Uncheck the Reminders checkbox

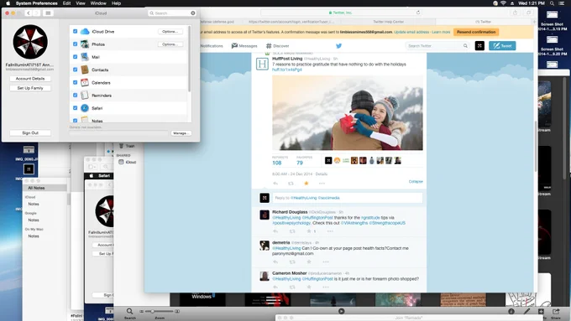pyautogui.click(x=75, y=95)
